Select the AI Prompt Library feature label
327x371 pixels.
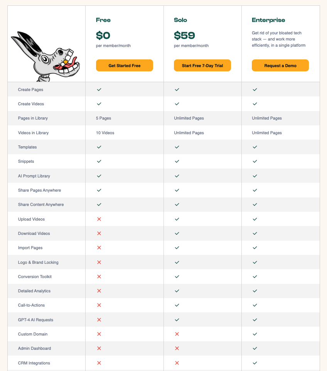(x=34, y=176)
